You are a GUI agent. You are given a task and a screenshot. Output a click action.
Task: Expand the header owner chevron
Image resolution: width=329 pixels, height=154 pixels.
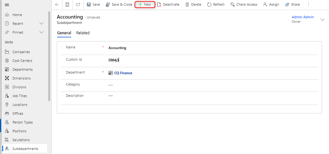tap(322, 19)
